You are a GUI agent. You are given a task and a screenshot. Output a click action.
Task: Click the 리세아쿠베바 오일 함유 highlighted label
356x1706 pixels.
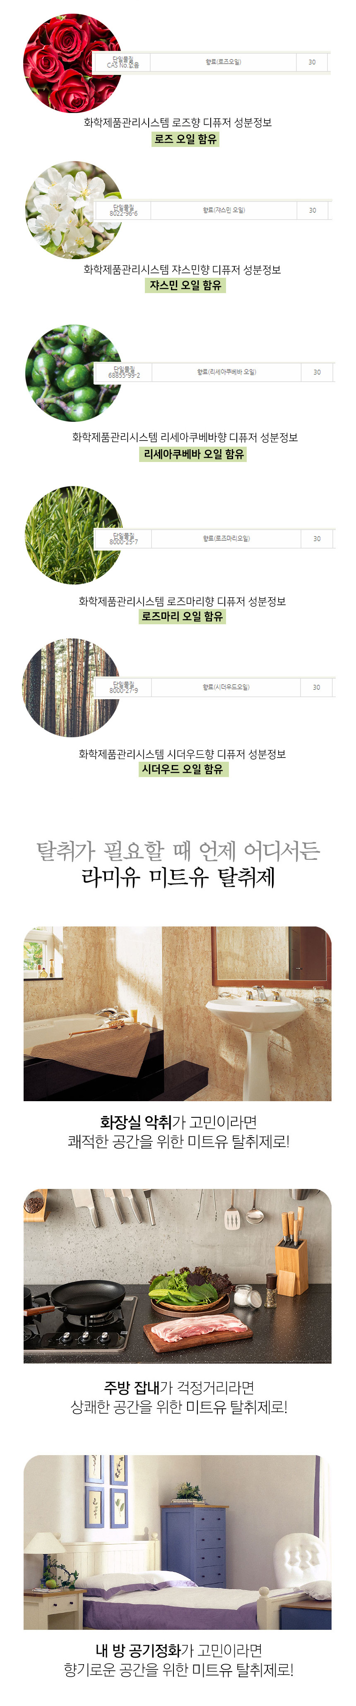[x=193, y=454]
